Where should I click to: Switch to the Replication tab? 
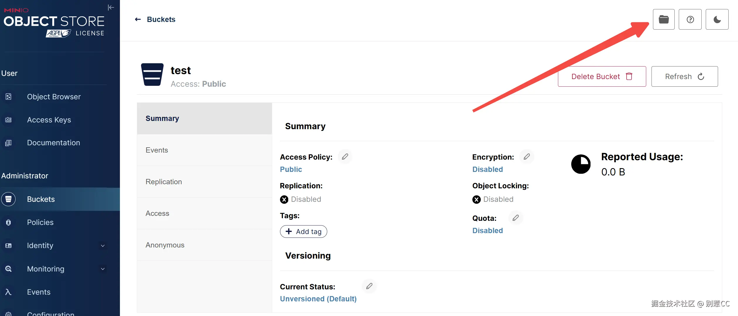point(164,182)
